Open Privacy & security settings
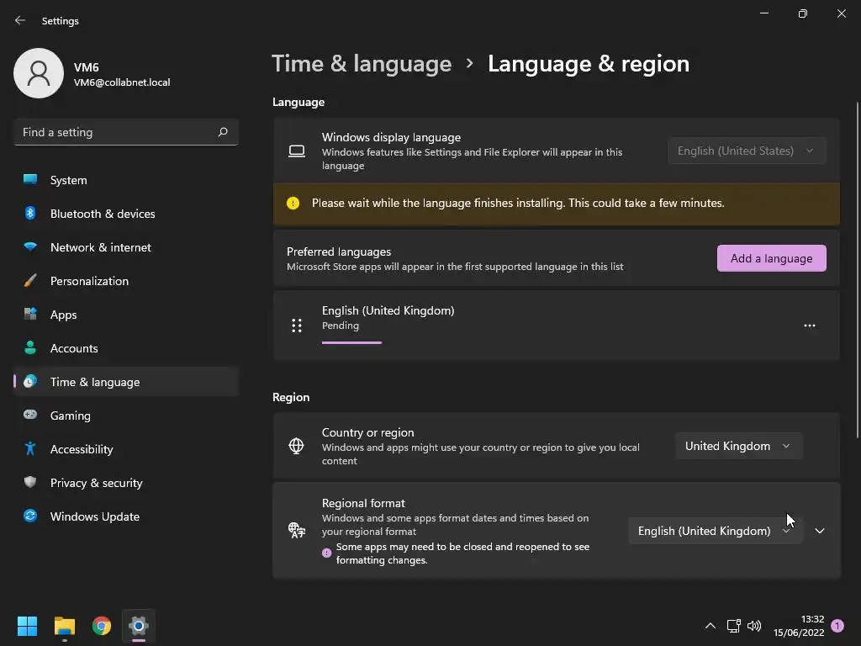The image size is (861, 646). (x=126, y=483)
